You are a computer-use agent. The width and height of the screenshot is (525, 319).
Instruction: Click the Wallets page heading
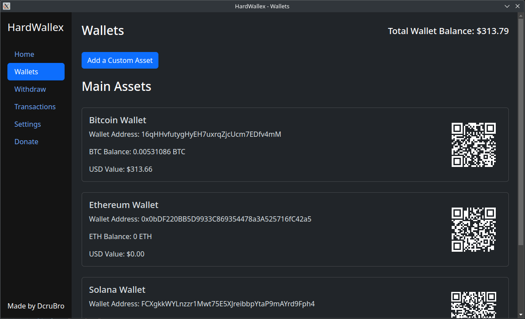pos(103,31)
